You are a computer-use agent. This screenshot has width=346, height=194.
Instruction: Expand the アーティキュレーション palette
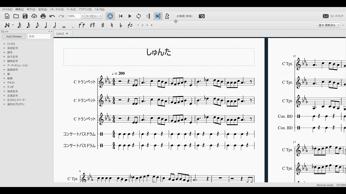point(18,65)
